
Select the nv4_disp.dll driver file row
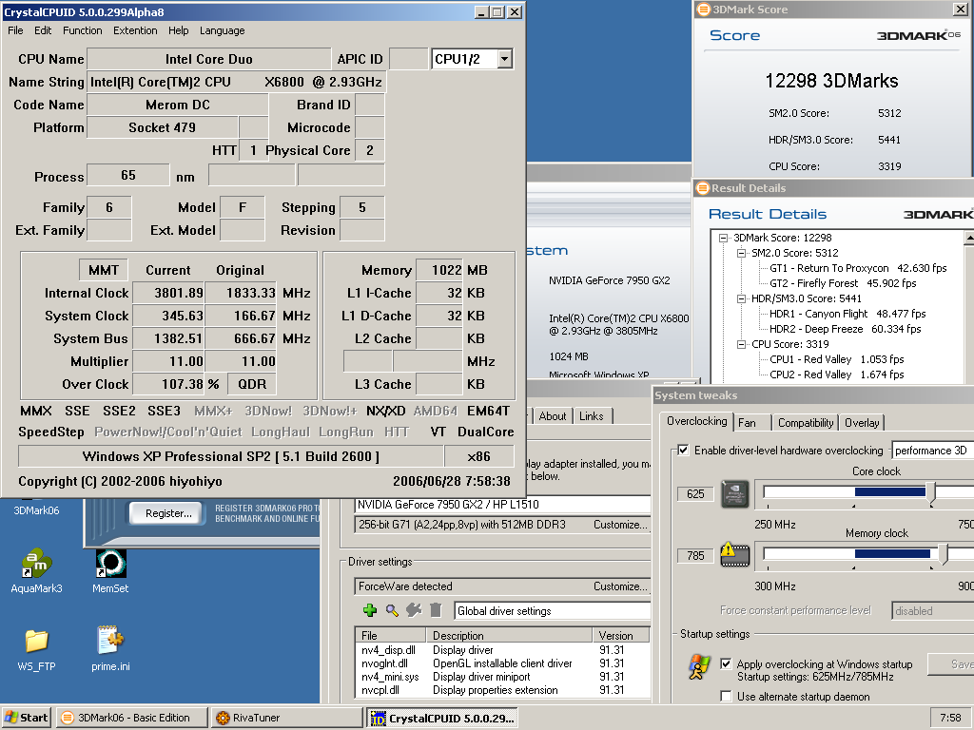(x=502, y=650)
